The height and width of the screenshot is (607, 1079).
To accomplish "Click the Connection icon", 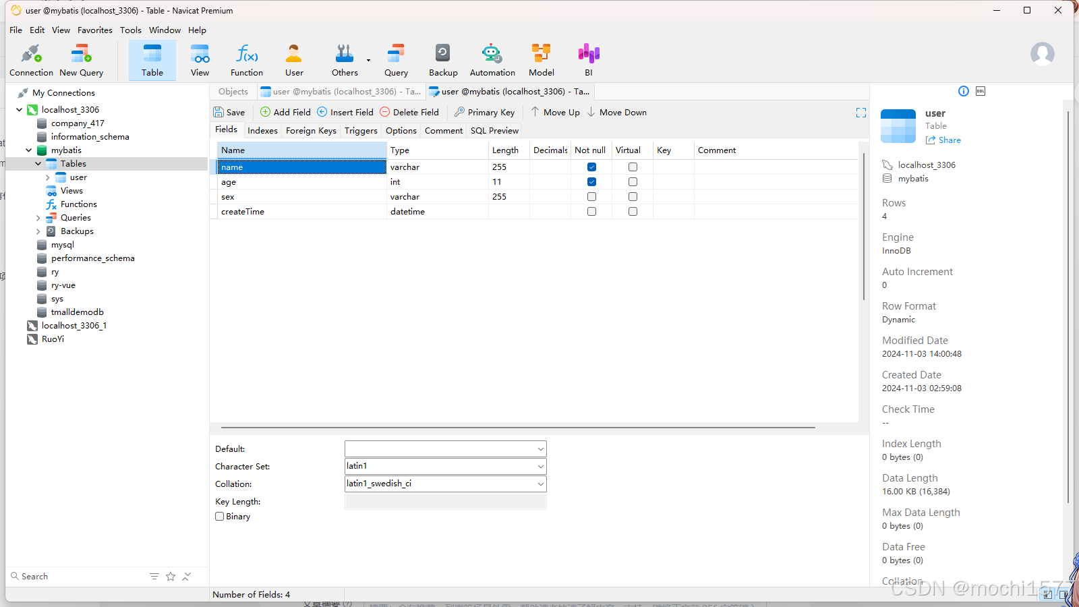I will [x=30, y=59].
